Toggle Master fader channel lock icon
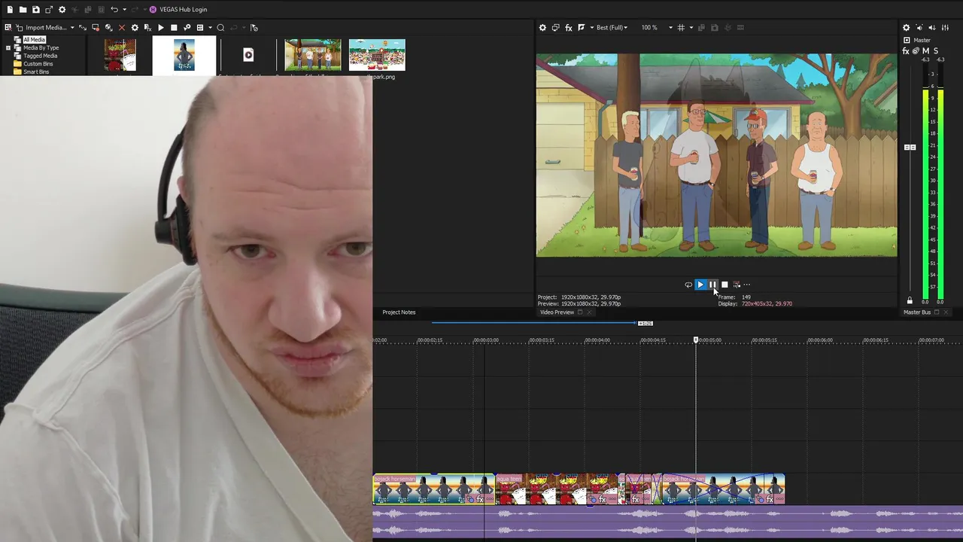The image size is (963, 542). click(x=910, y=300)
